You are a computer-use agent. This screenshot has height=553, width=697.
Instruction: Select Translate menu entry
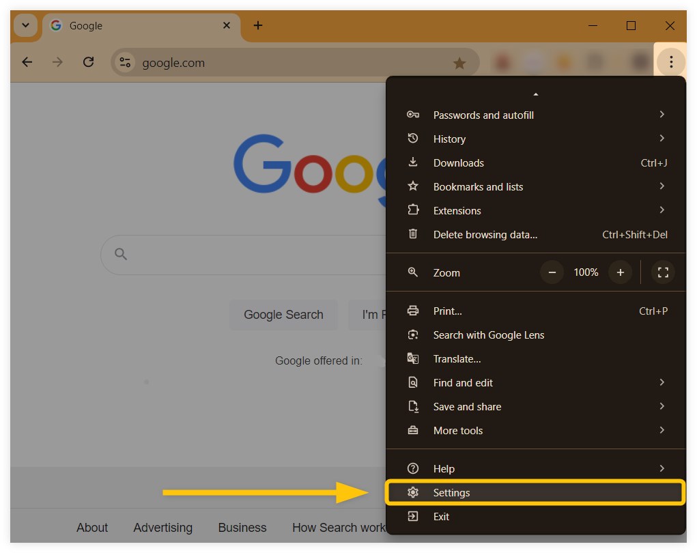[x=536, y=358]
